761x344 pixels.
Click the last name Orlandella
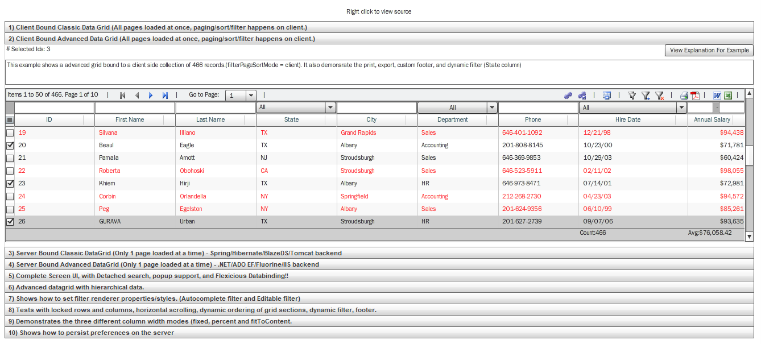tap(193, 196)
